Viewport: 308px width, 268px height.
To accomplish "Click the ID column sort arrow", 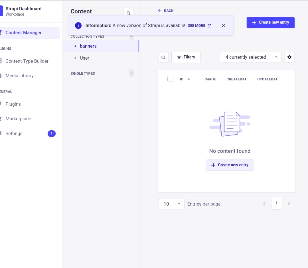I will click(x=189, y=79).
